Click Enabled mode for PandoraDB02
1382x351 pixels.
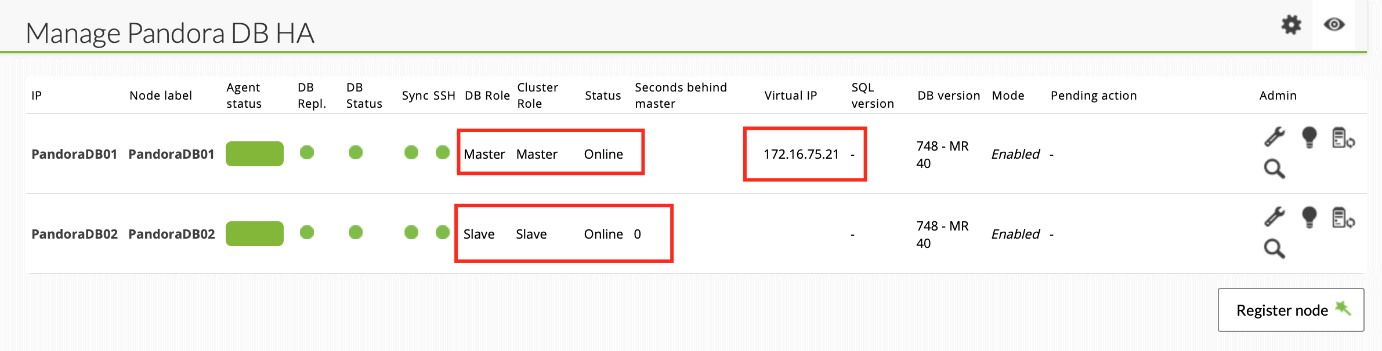pos(1015,234)
